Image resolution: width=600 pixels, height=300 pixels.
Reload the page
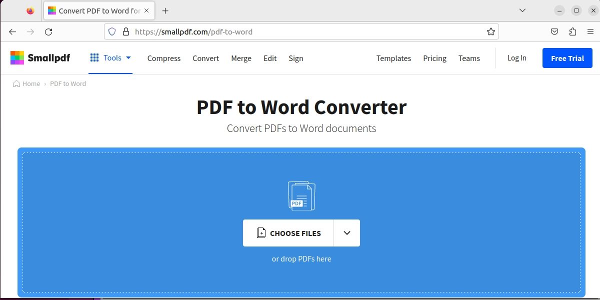(48, 31)
